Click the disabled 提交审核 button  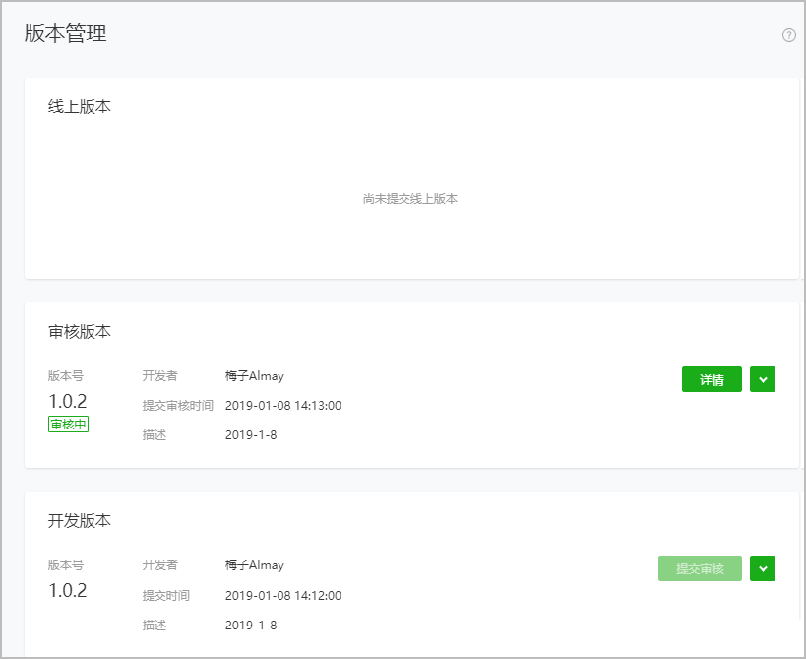coord(700,568)
